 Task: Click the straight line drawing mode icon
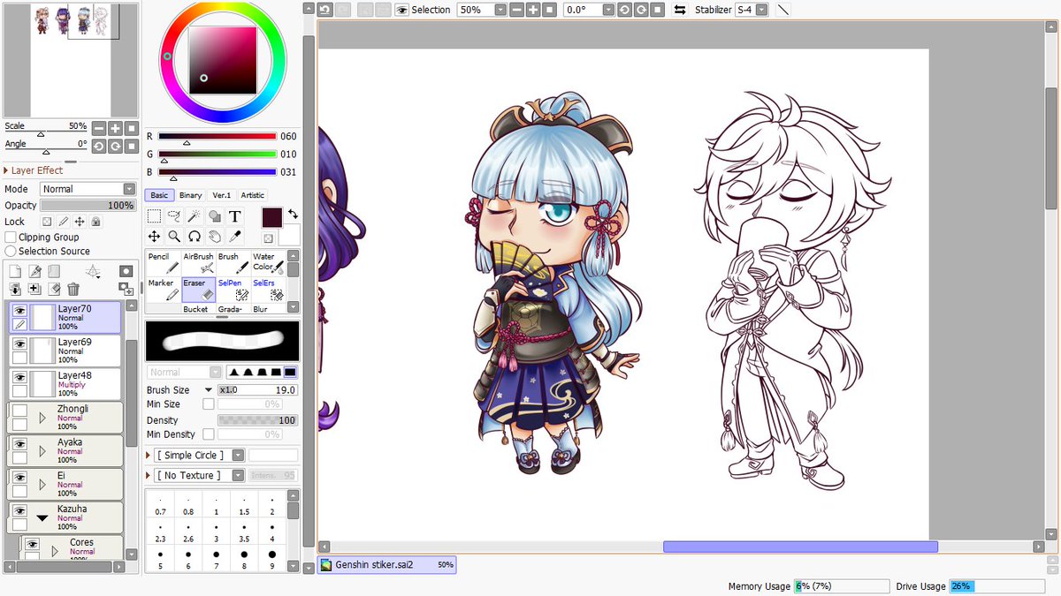(x=783, y=10)
